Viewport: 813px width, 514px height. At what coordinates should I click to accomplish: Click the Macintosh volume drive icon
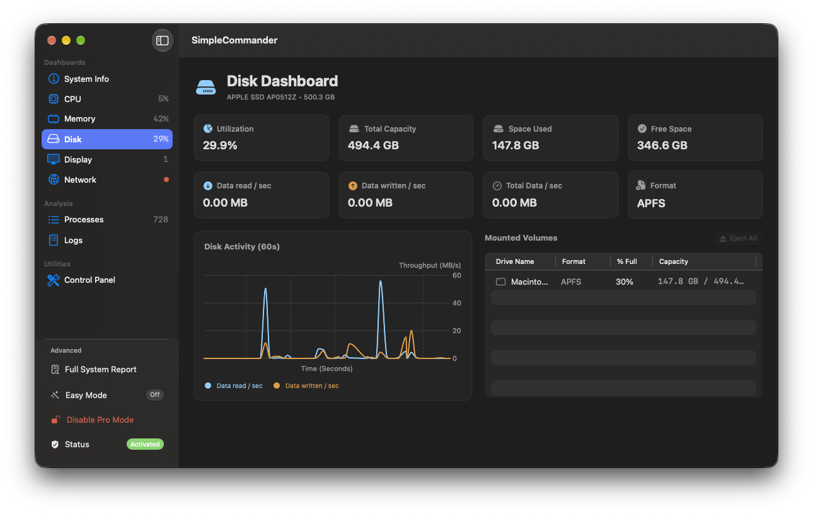coord(500,282)
